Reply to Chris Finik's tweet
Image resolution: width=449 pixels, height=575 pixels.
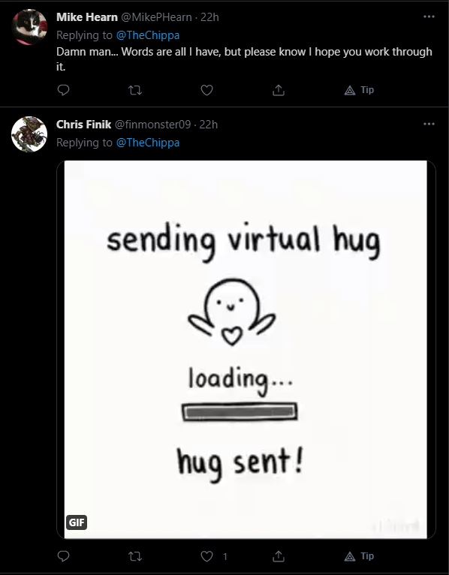tap(64, 556)
